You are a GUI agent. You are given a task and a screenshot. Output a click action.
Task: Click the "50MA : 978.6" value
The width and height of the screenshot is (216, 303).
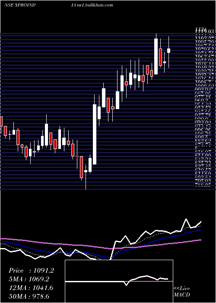click(x=30, y=297)
